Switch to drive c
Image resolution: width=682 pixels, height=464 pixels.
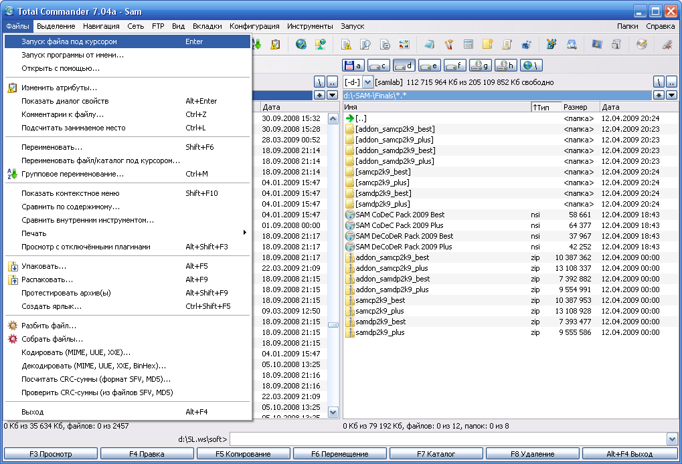378,66
